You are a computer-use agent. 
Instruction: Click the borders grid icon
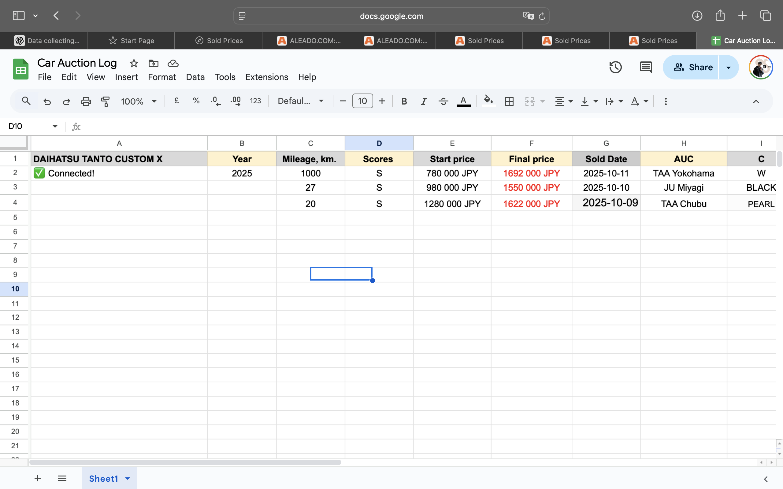(509, 101)
